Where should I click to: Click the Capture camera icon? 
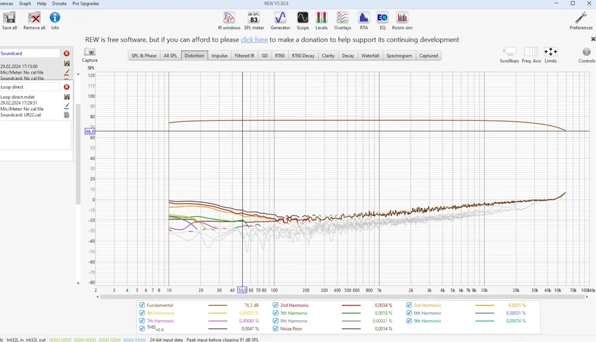(x=90, y=52)
